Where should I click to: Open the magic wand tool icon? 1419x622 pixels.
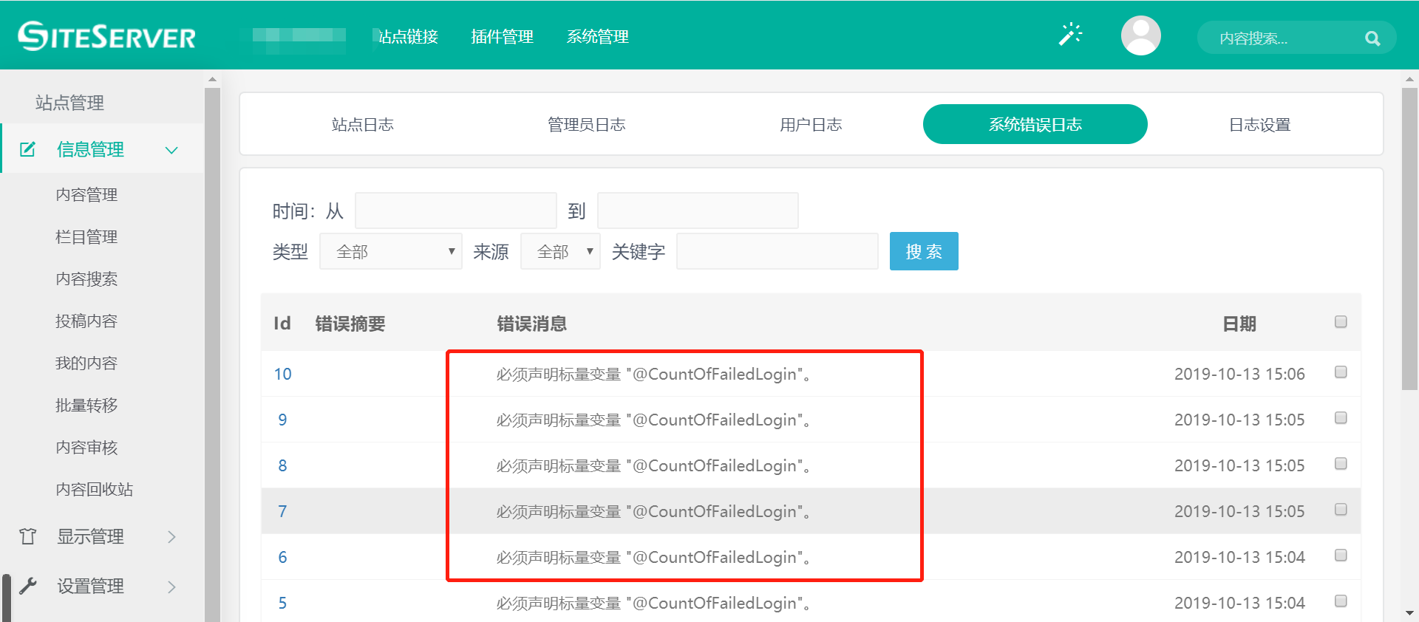coord(1070,35)
